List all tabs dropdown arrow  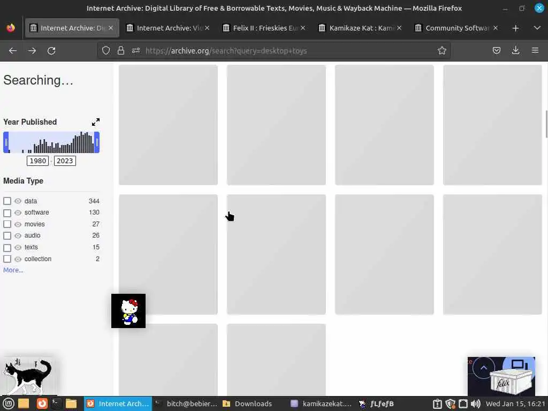click(x=537, y=28)
